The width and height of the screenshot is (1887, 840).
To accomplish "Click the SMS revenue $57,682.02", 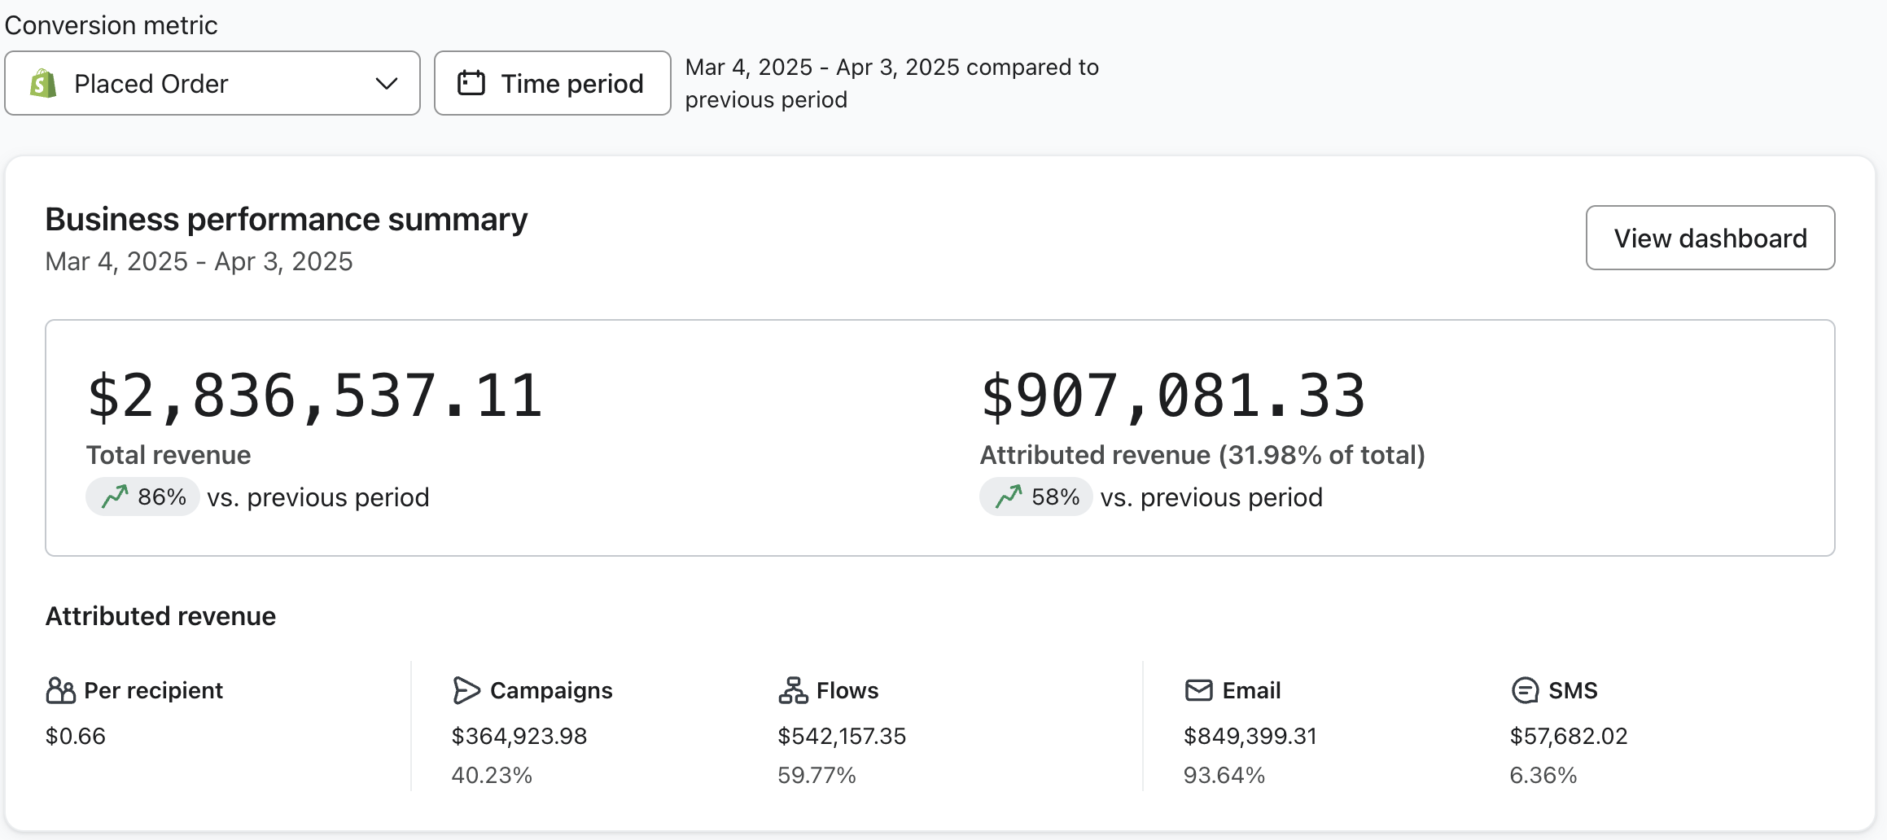I will coord(1569,736).
